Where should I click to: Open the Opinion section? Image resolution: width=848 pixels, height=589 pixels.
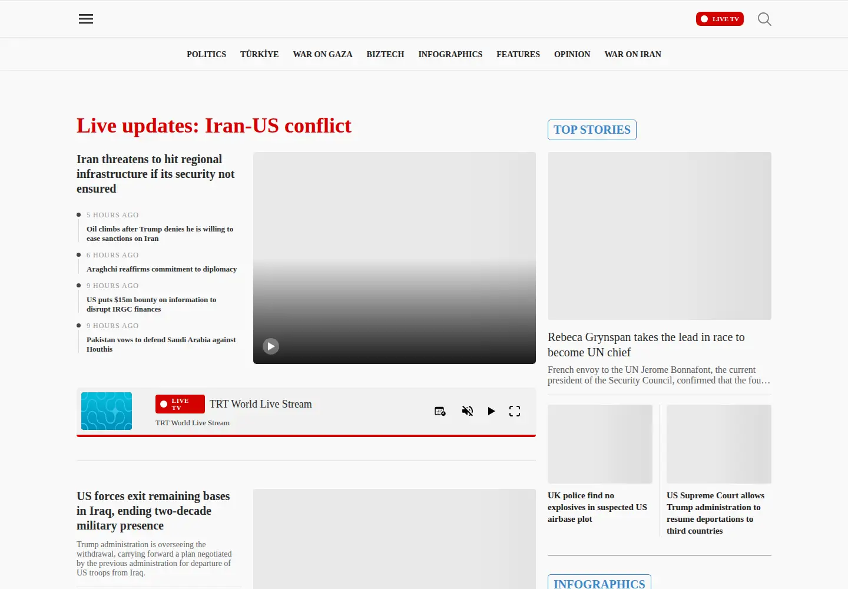[572, 54]
